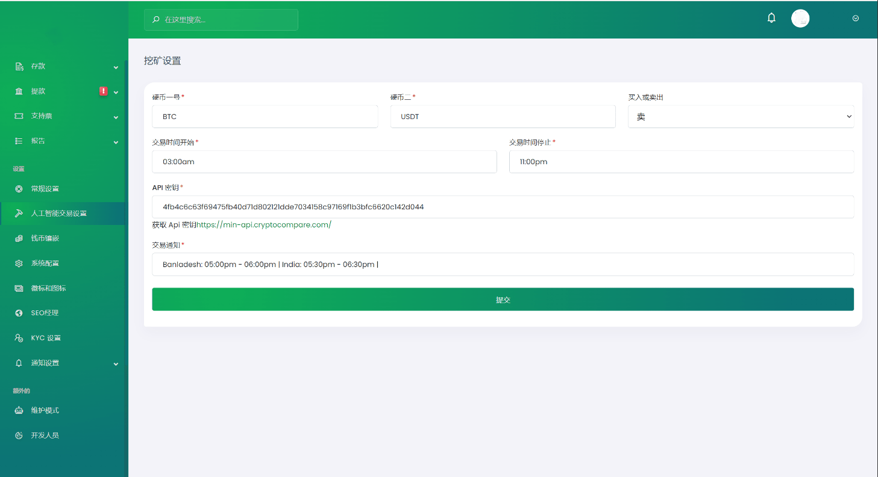The image size is (878, 477).
Task: Click the 硬币一号 field with BTC
Action: pos(265,117)
